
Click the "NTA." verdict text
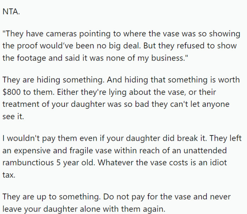pos(11,12)
